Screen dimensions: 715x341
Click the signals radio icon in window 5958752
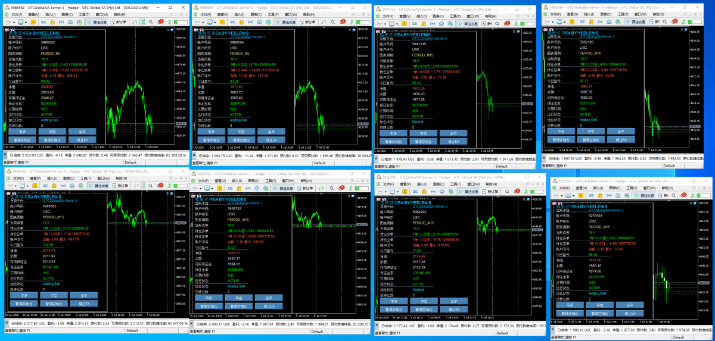coord(248,188)
